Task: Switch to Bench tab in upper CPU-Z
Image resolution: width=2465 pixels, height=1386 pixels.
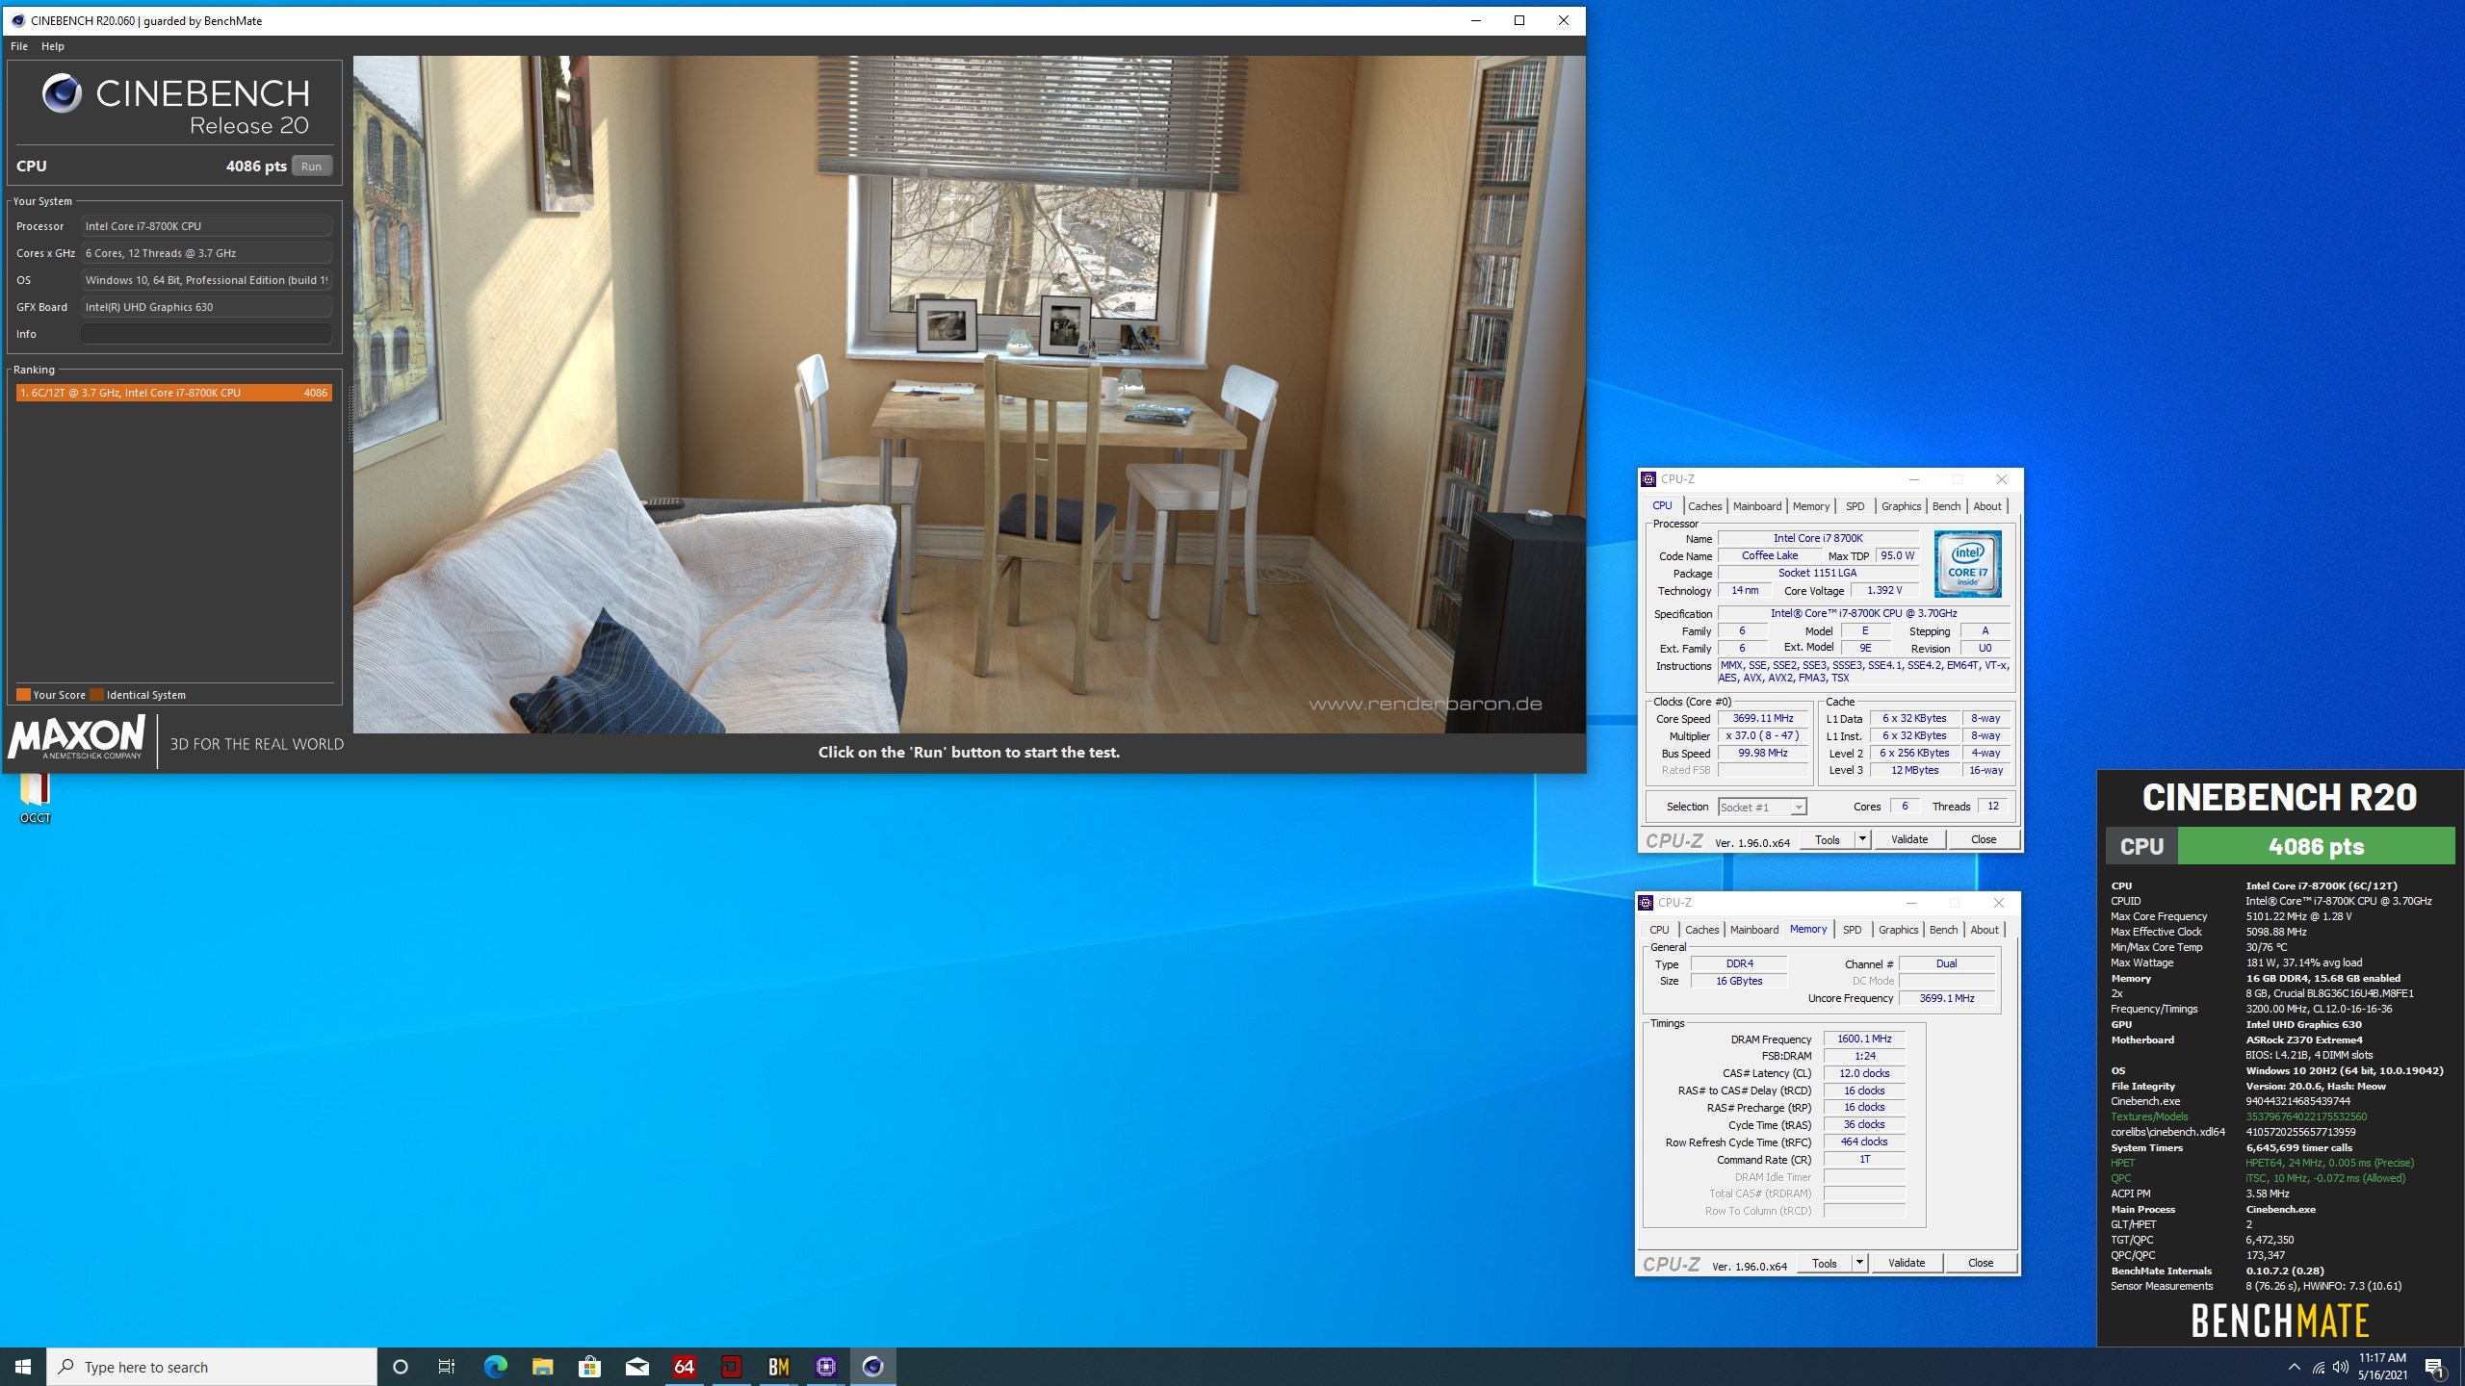Action: (x=1946, y=506)
